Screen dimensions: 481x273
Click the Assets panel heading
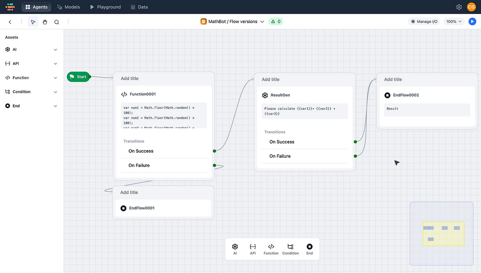12,37
